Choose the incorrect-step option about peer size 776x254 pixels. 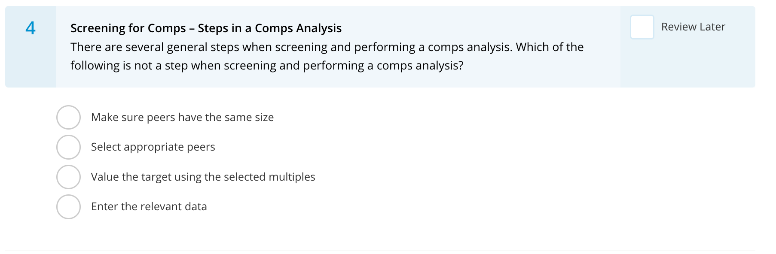(x=183, y=117)
